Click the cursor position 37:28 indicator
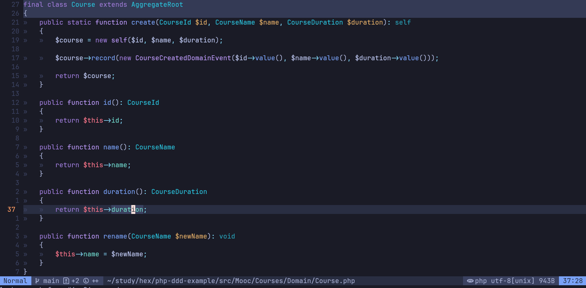The width and height of the screenshot is (586, 288). [572, 281]
